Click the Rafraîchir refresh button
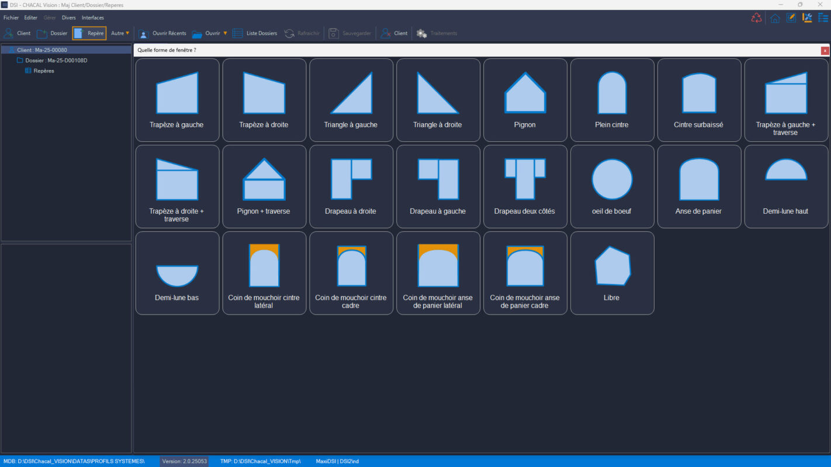 click(x=302, y=33)
